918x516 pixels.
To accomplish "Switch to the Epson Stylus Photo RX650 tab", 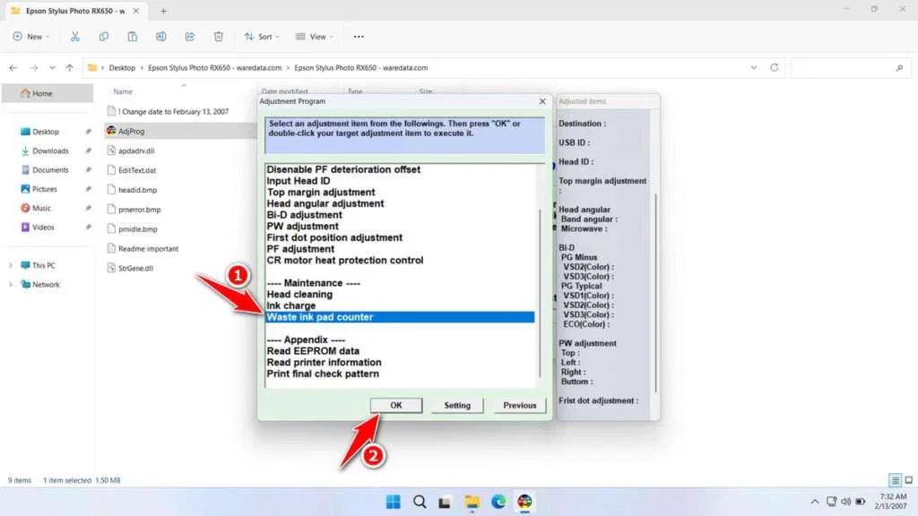I will tap(74, 13).
